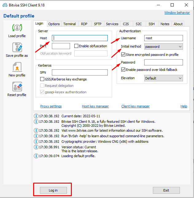Screen dimensions: 194x198
Task: Enable obfuscation checkbox
Action: tap(76, 46)
